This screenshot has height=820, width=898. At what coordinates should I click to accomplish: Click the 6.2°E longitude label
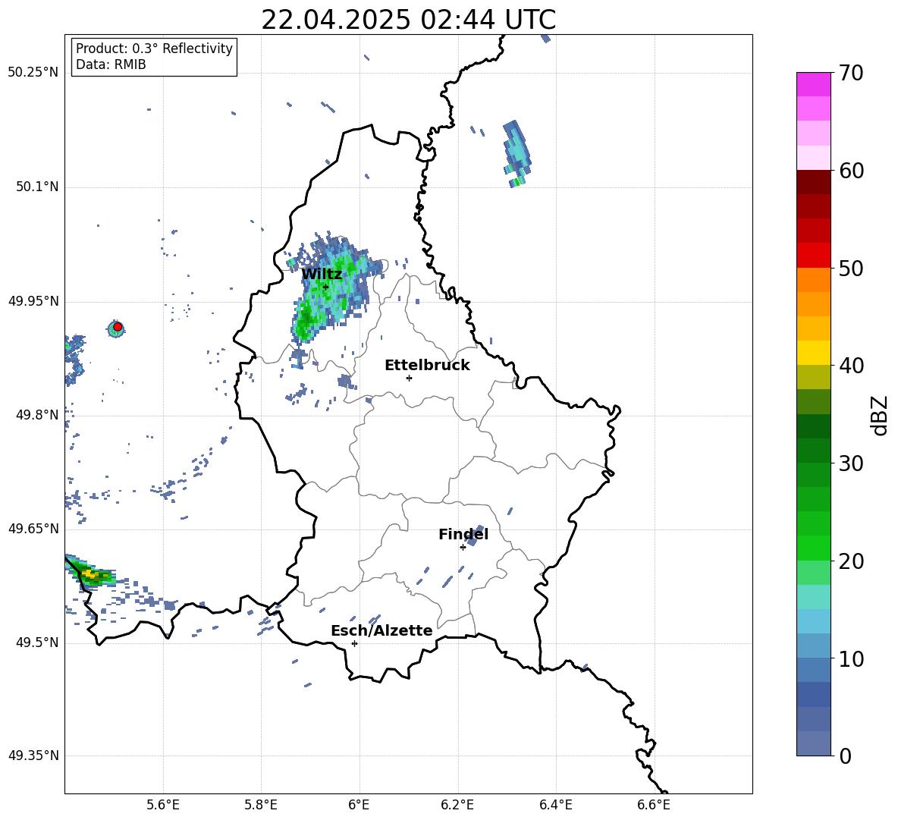457,805
